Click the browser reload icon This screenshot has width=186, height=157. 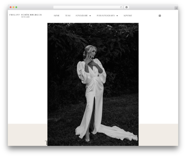pyautogui.click(x=121, y=7)
